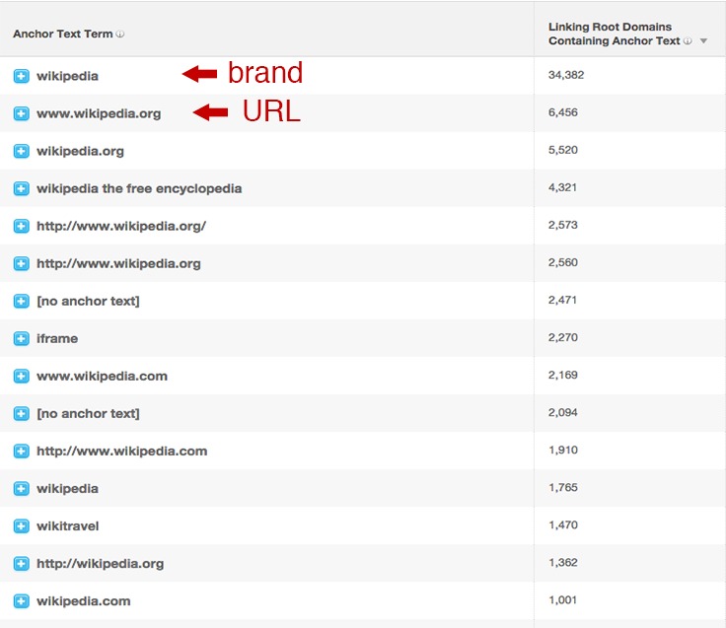
Task: Click plus icon for www.wikipedia.com row
Action: click(22, 376)
